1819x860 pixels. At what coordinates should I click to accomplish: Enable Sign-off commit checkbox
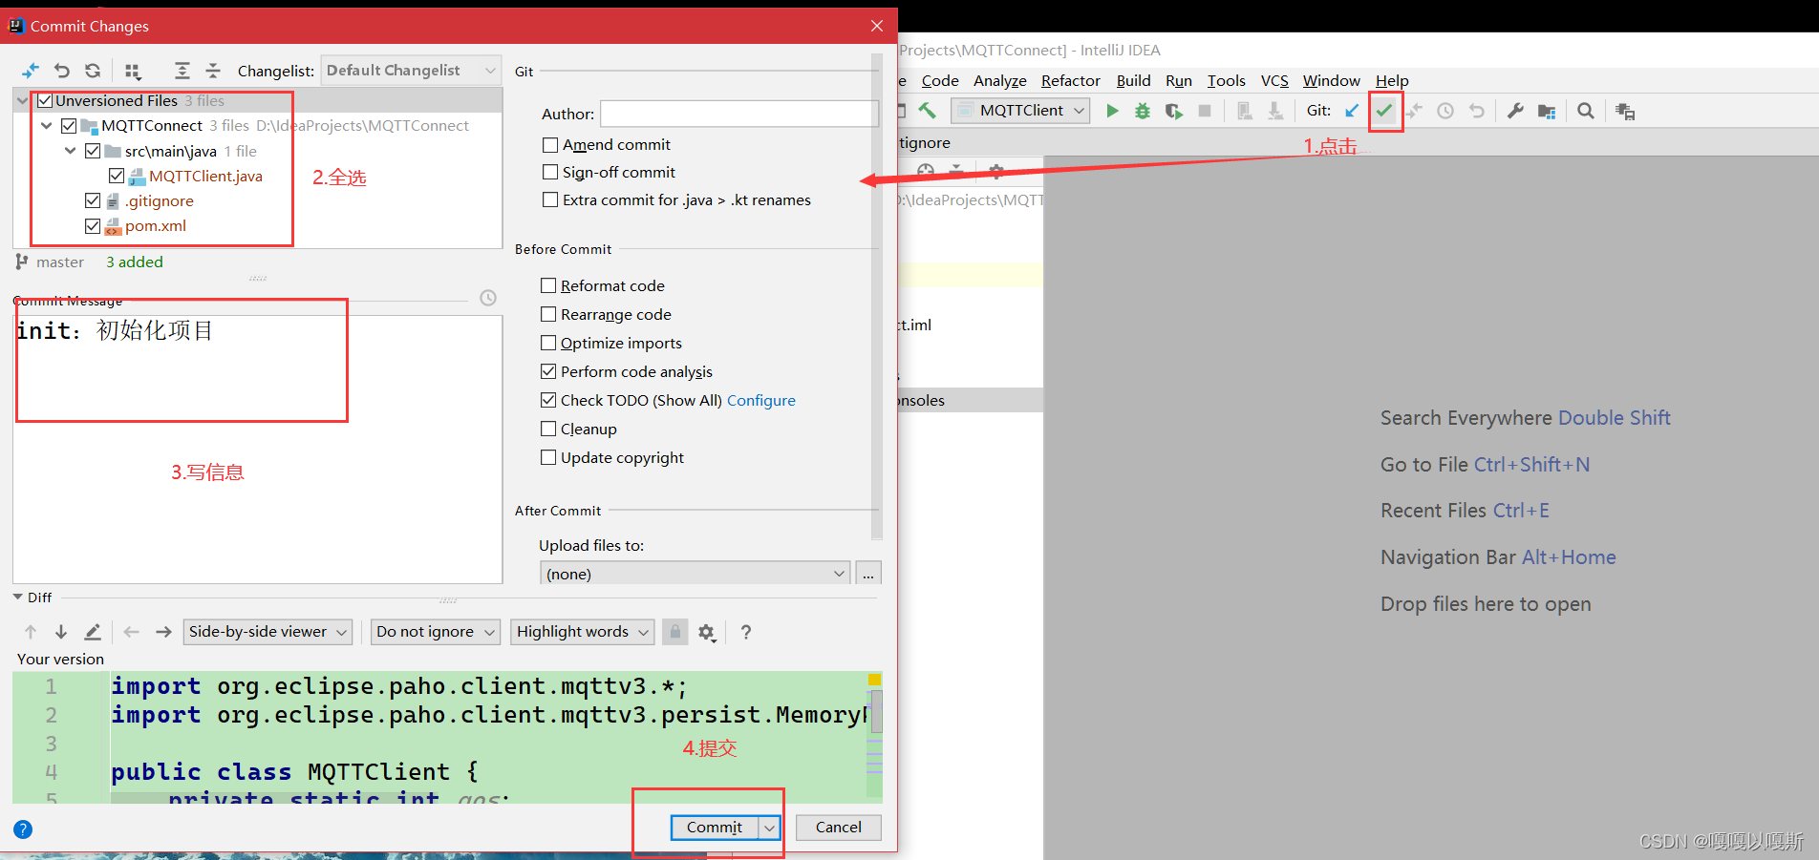[550, 172]
